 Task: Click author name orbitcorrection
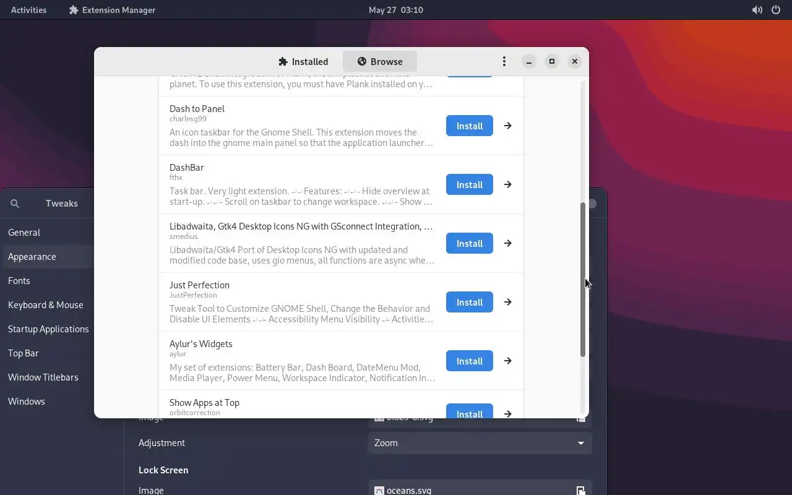[x=195, y=413]
